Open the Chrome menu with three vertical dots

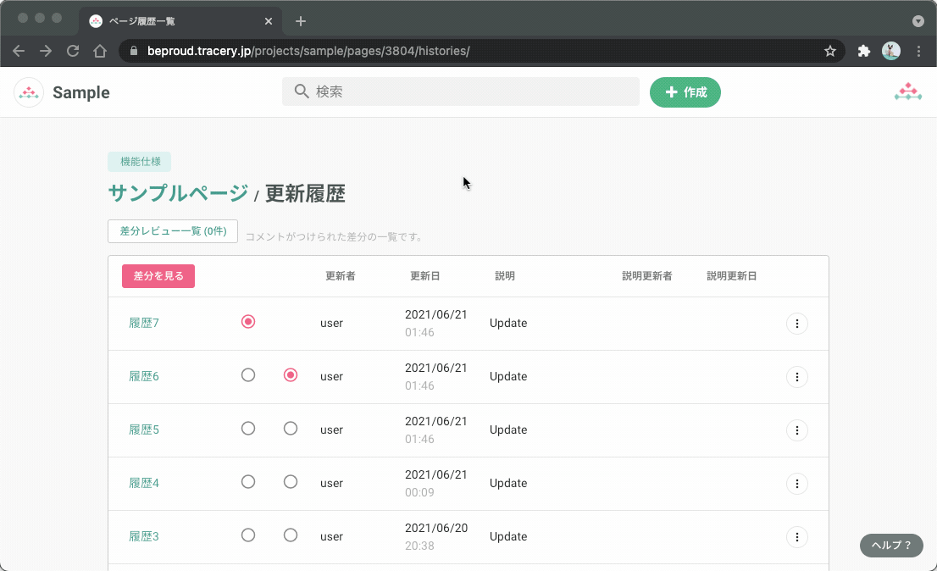[x=919, y=51]
